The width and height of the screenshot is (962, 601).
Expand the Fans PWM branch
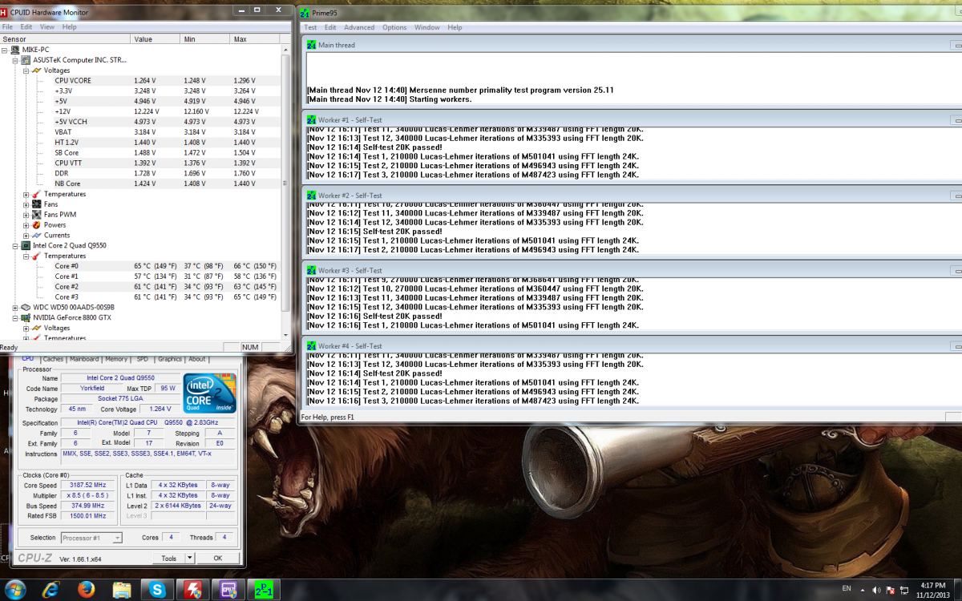[26, 215]
